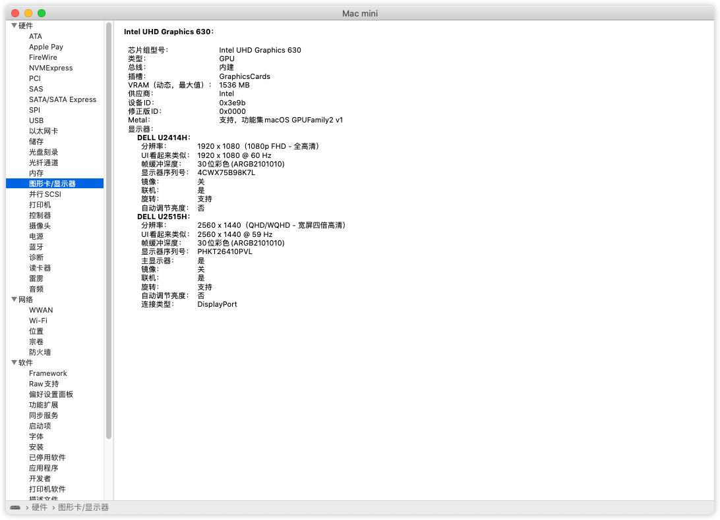Open 启动项 startup items entry

40,427
